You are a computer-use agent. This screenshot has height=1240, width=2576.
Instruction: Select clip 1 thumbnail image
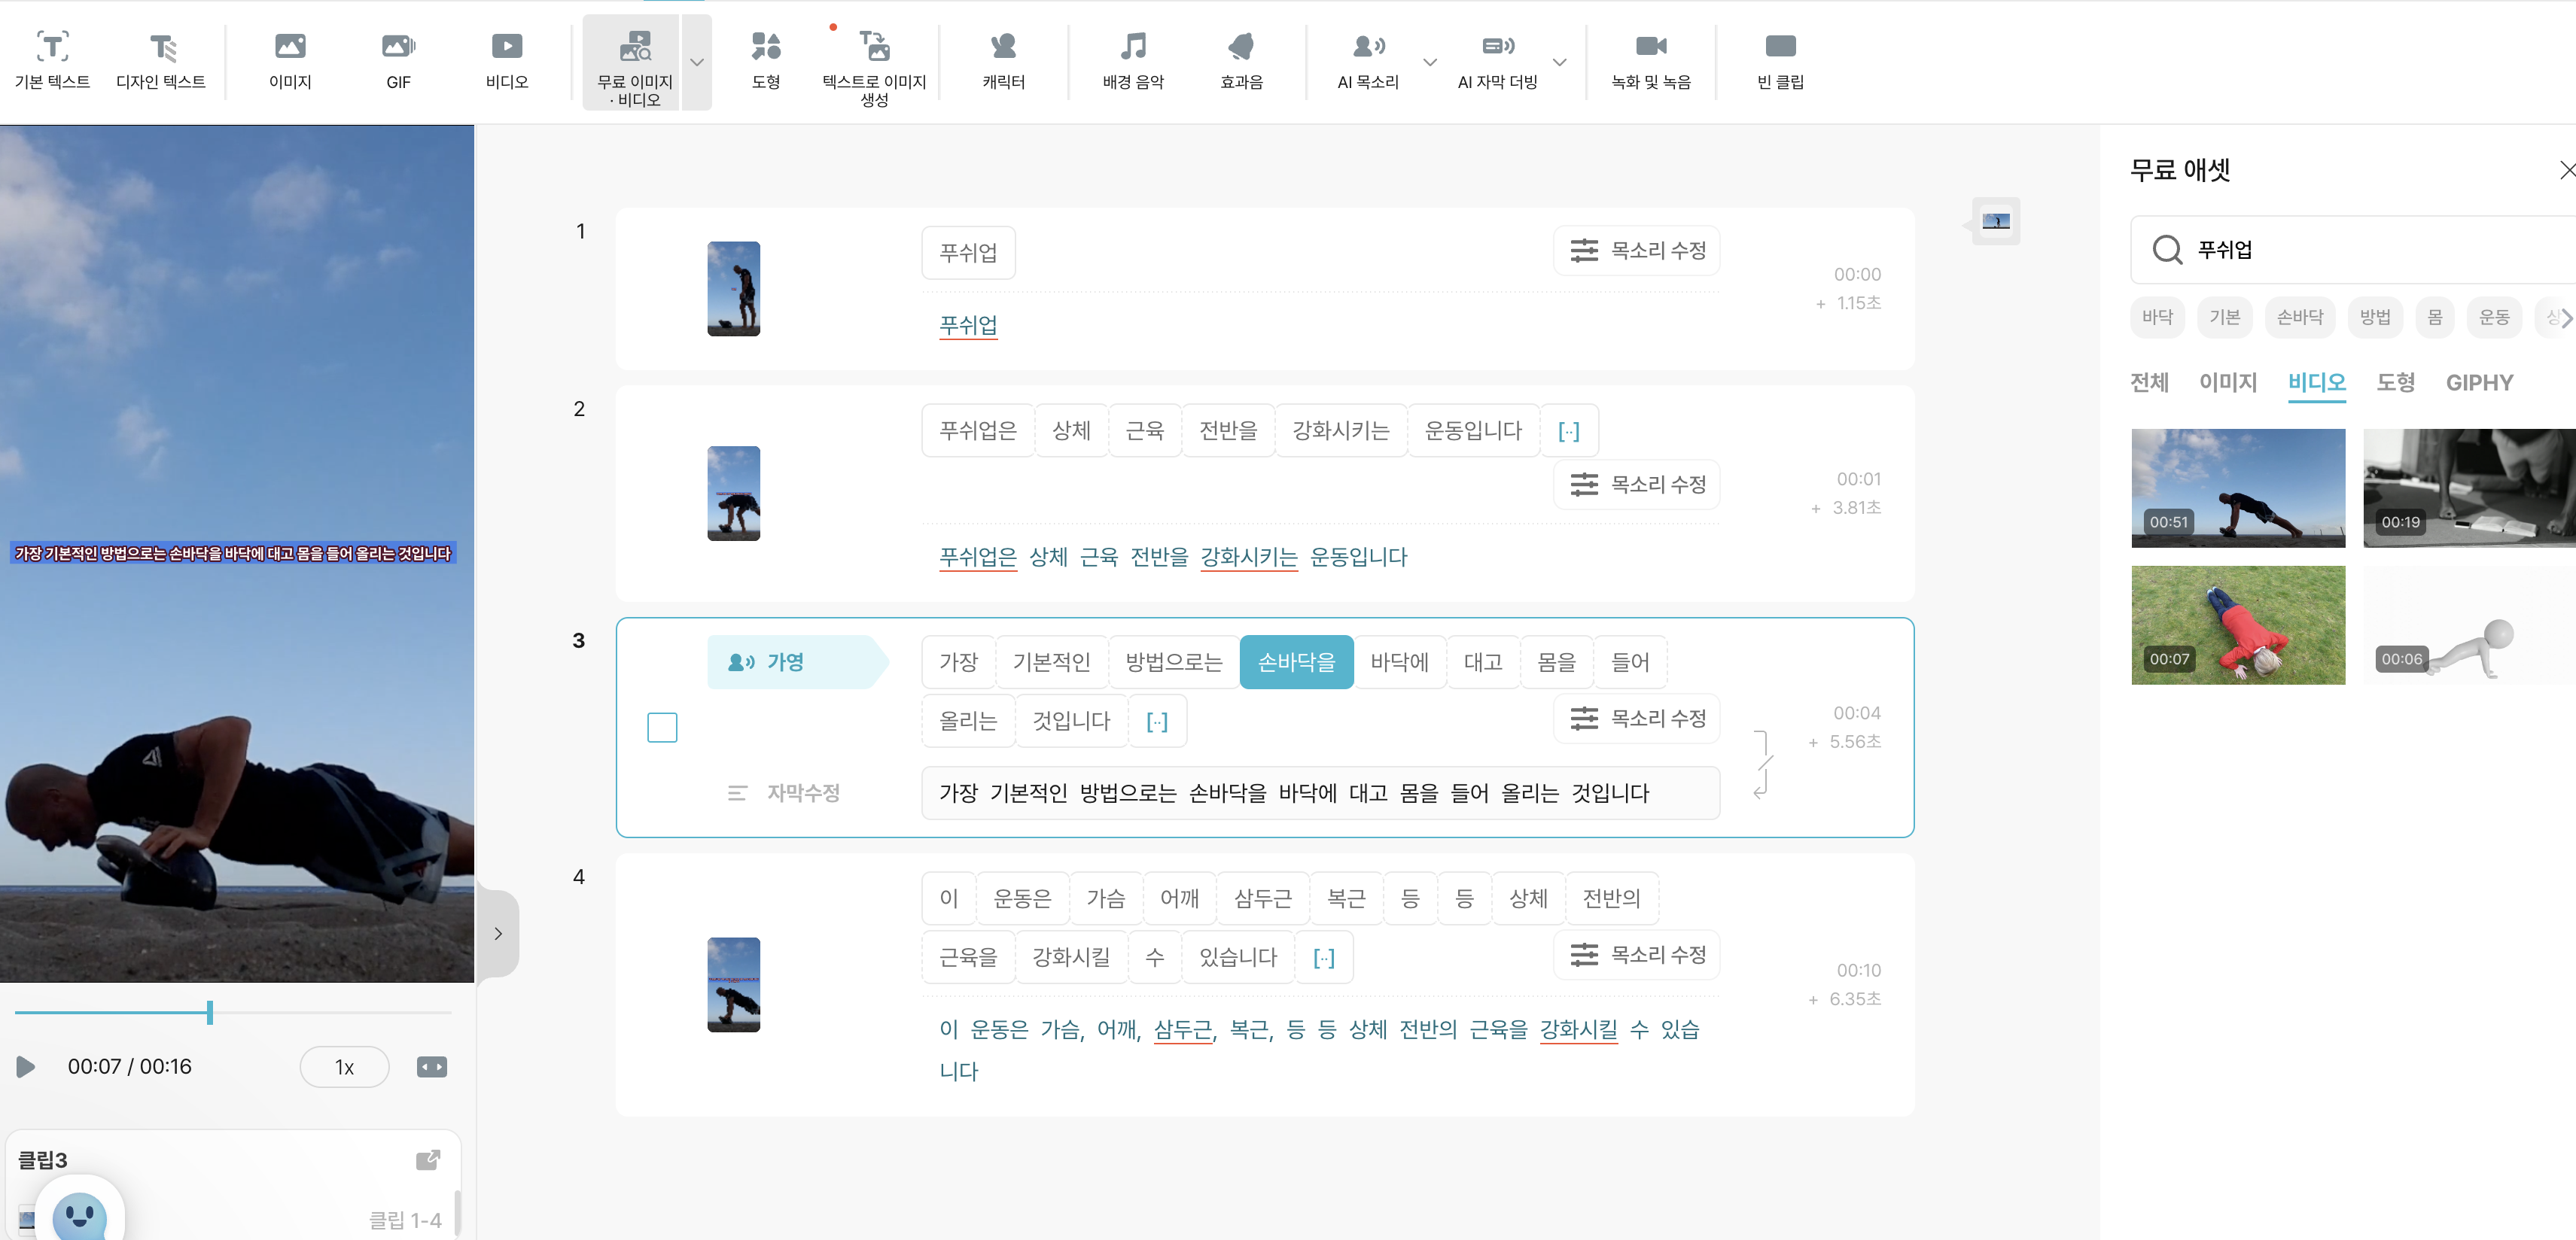click(733, 289)
